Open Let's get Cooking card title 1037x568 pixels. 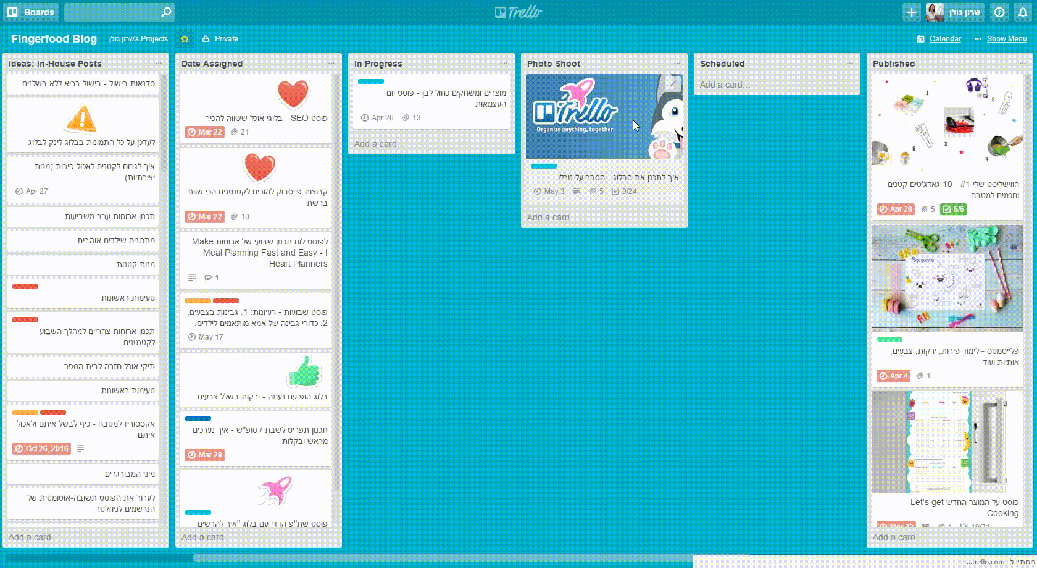[x=964, y=507]
